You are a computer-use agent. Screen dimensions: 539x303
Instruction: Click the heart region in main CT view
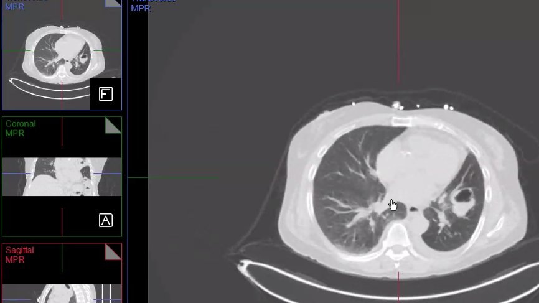(x=421, y=165)
